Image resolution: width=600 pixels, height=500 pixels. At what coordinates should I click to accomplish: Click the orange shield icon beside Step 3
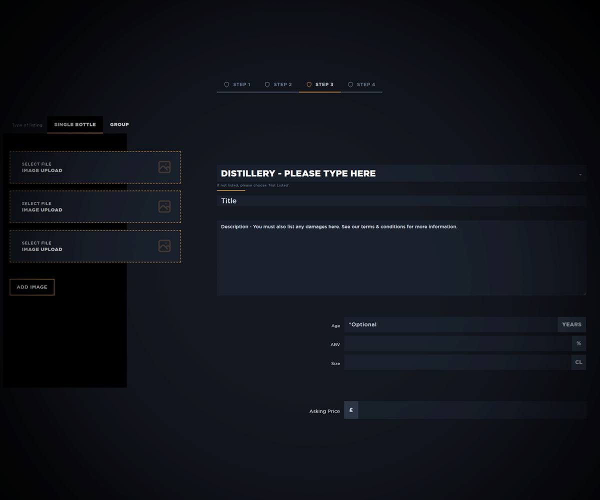[x=309, y=84]
